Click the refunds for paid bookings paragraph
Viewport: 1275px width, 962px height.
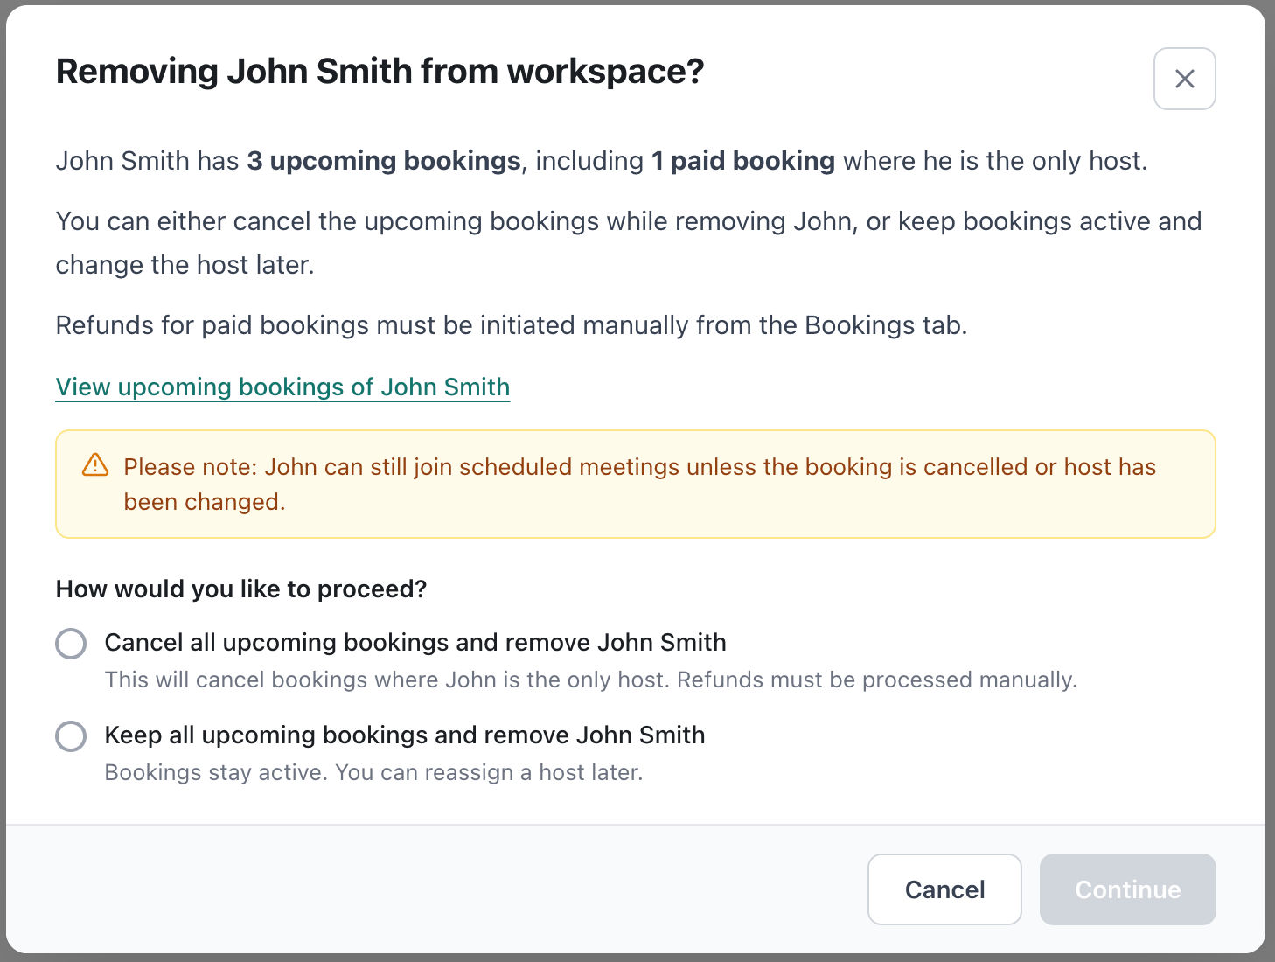[x=512, y=325]
